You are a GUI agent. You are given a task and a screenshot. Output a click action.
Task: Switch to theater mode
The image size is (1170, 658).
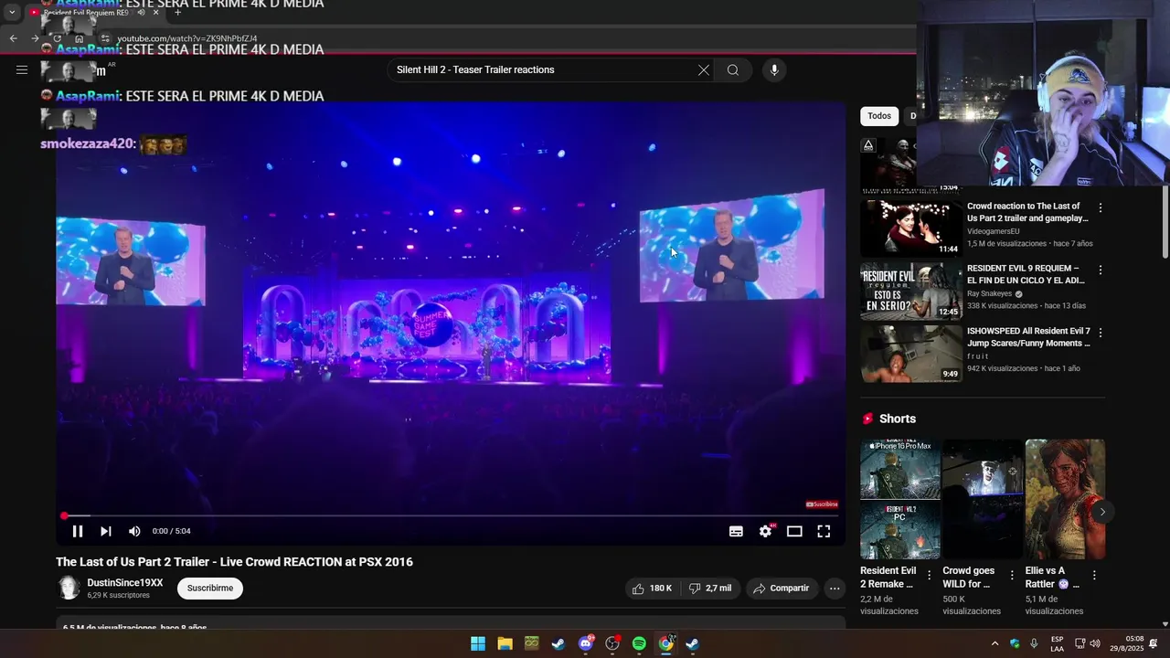pos(794,531)
